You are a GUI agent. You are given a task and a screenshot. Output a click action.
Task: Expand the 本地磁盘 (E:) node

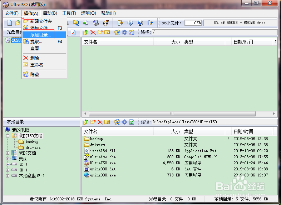8,176
